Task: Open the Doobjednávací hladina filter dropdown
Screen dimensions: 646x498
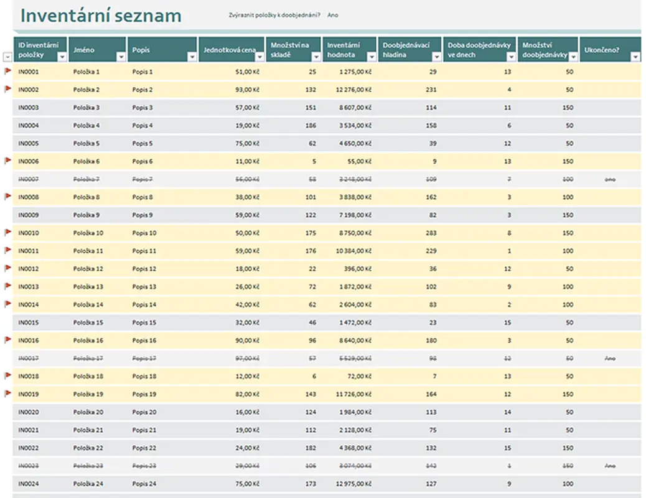Action: (436, 57)
